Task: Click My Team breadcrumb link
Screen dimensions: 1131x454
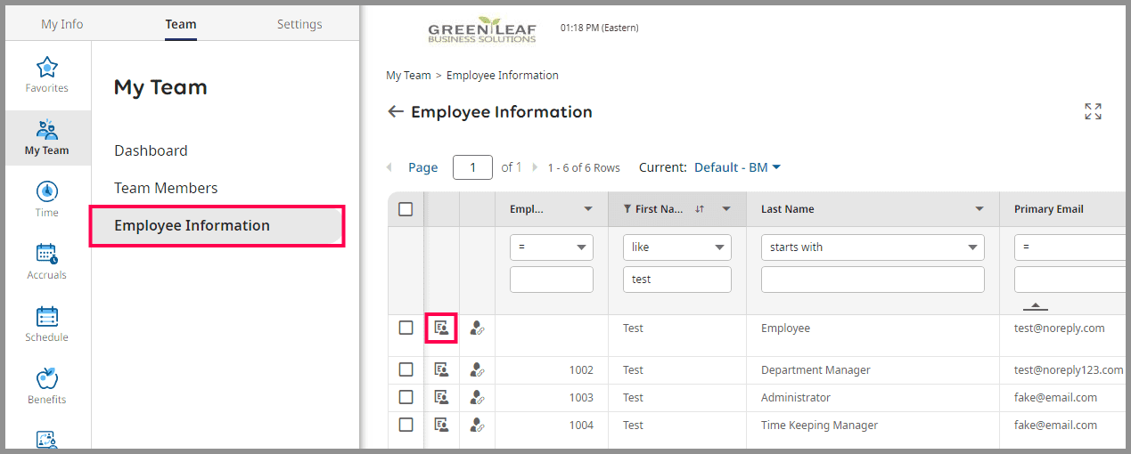Action: pyautogui.click(x=408, y=76)
